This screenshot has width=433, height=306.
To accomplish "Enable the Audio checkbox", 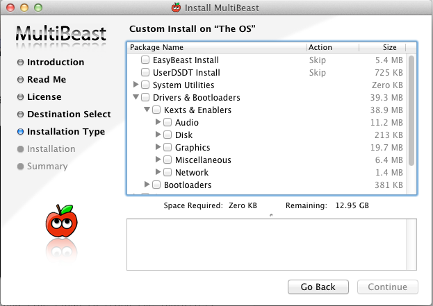I will [168, 122].
